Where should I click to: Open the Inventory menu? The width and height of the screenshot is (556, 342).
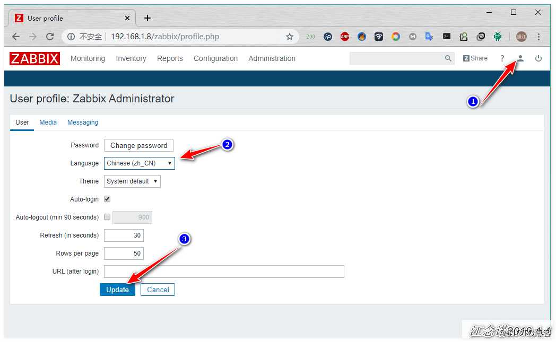(x=131, y=58)
